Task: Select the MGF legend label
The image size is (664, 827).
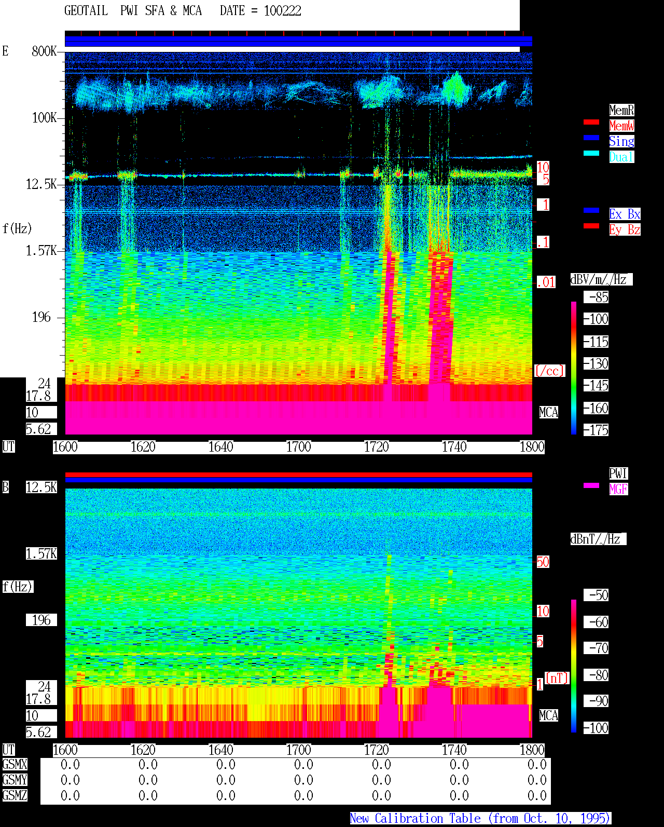Action: click(618, 489)
